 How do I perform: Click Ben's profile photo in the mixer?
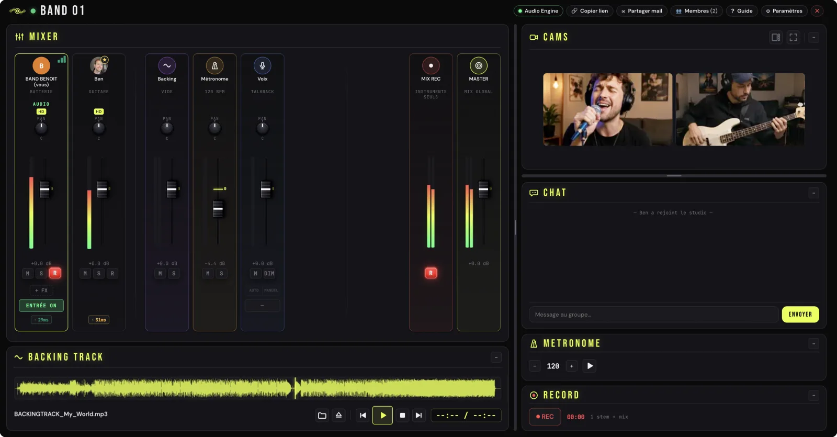coord(98,65)
